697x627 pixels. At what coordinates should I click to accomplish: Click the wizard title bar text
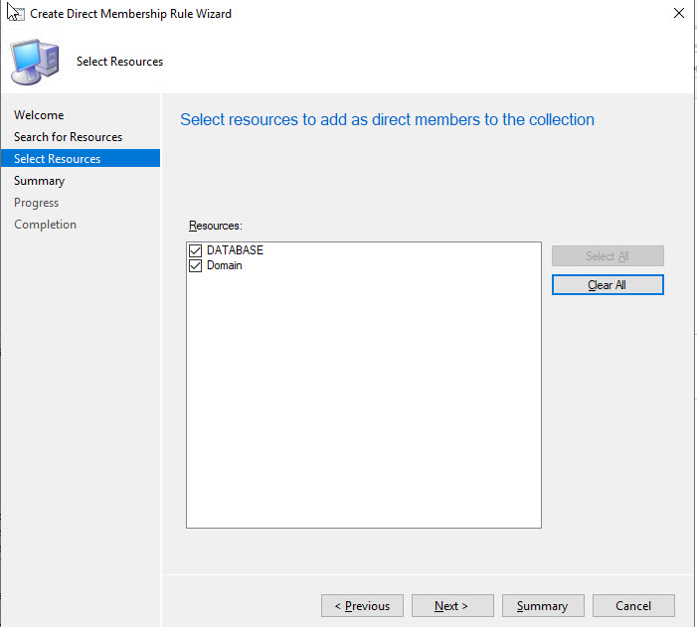(x=130, y=14)
